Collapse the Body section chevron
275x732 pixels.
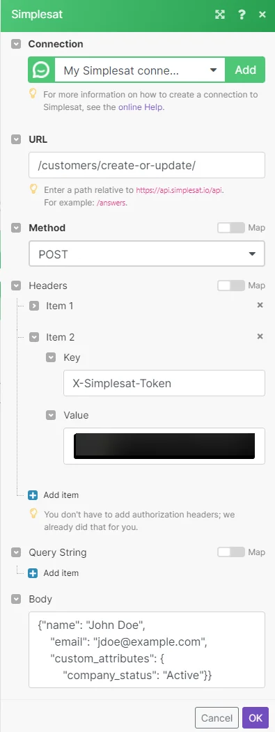(x=16, y=599)
